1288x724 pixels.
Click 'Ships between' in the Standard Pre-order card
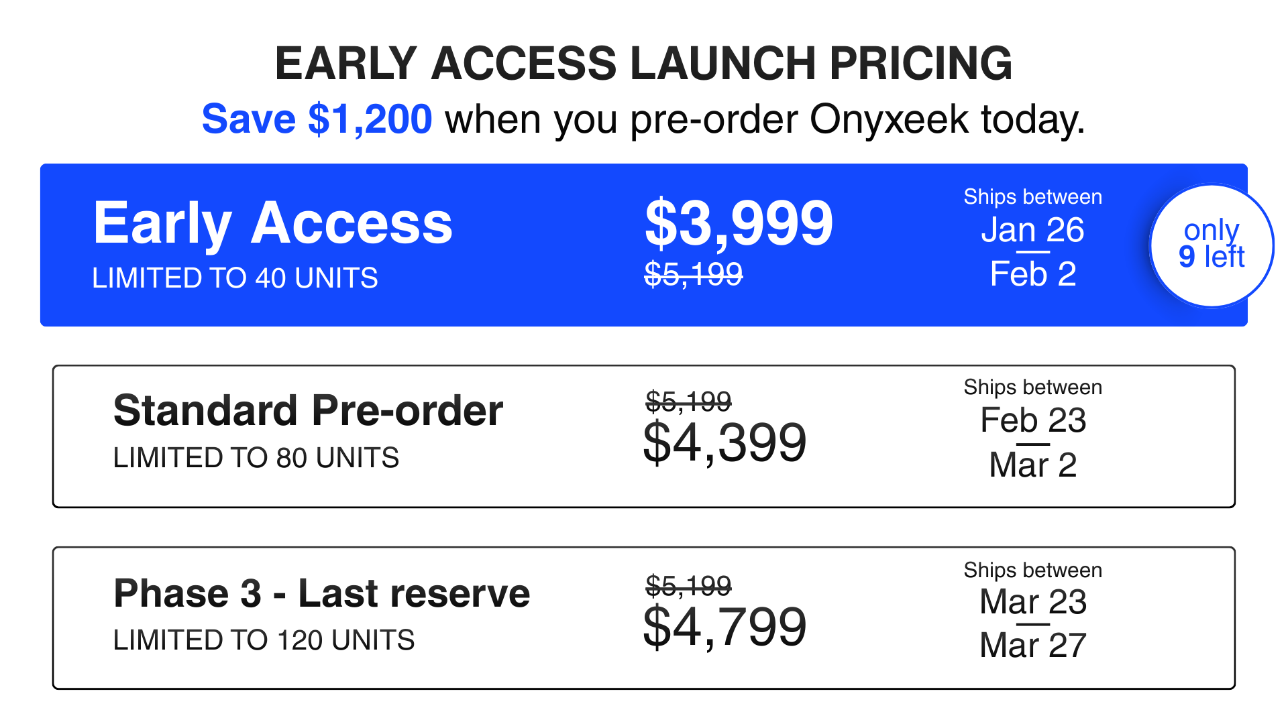(x=1032, y=387)
